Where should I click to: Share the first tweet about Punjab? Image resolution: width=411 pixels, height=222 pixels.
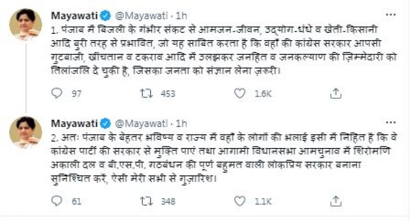pyautogui.click(x=335, y=94)
